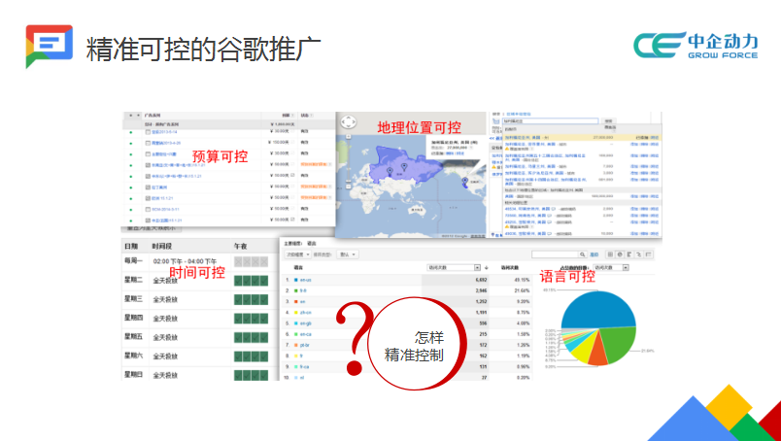Click the Google chat logo in slide title
The width and height of the screenshot is (781, 441).
pyautogui.click(x=49, y=47)
